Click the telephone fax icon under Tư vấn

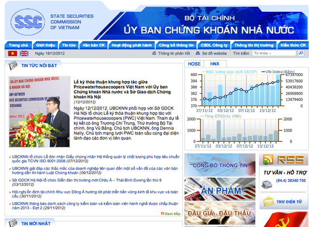point(267,184)
